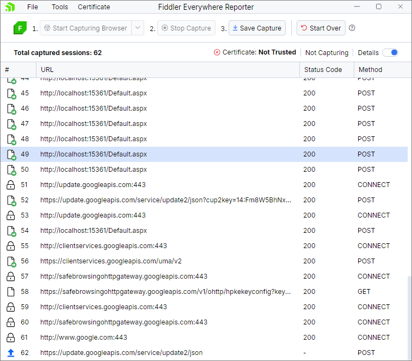Click CONNECT method of session 53

(374, 215)
